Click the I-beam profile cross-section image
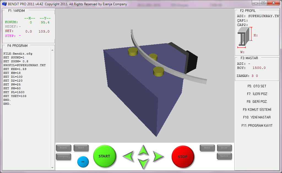The image size is (282, 173). click(244, 38)
